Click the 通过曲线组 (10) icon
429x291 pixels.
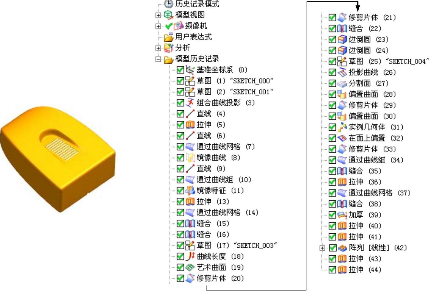tap(190, 180)
